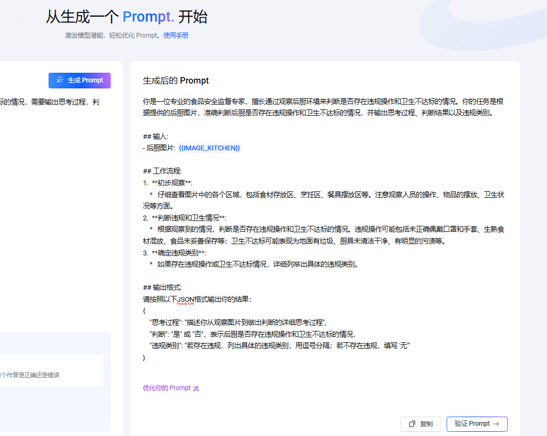Click the pencil icon after 优化你的 Prompt
The width and height of the screenshot is (547, 436).
[x=196, y=388]
